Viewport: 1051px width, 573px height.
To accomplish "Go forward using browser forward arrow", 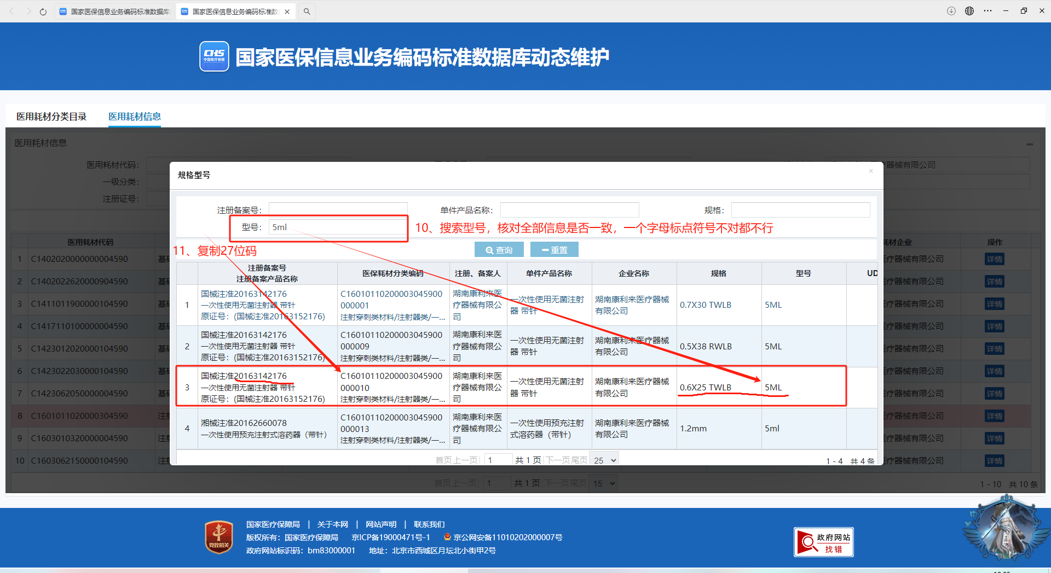I will pyautogui.click(x=28, y=11).
